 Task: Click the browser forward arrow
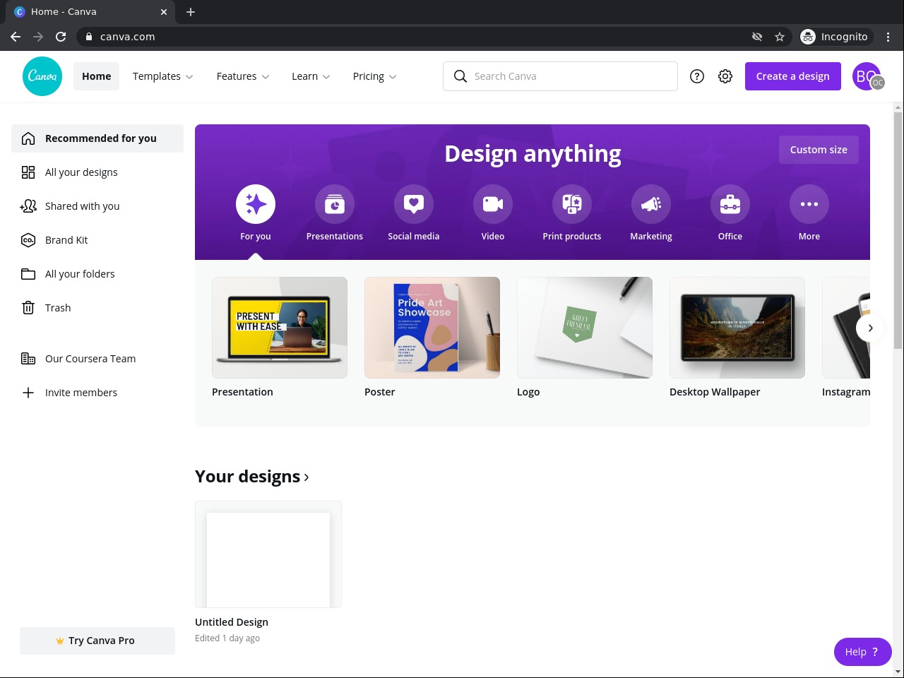point(38,37)
